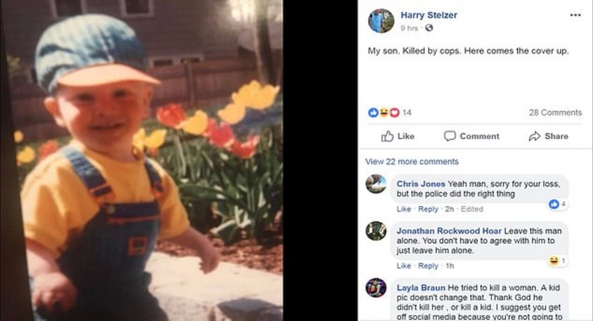Reply to Chris Jones's comment

pos(428,209)
